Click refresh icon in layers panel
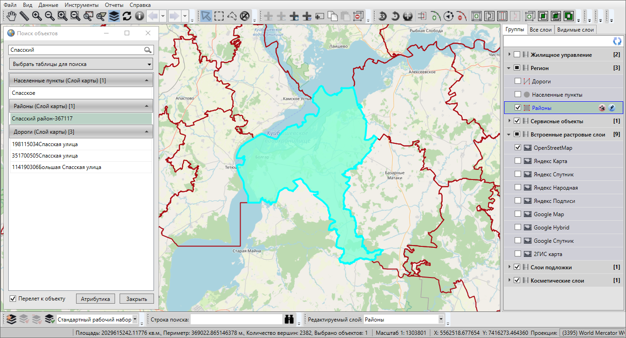The width and height of the screenshot is (626, 338). (x=617, y=41)
